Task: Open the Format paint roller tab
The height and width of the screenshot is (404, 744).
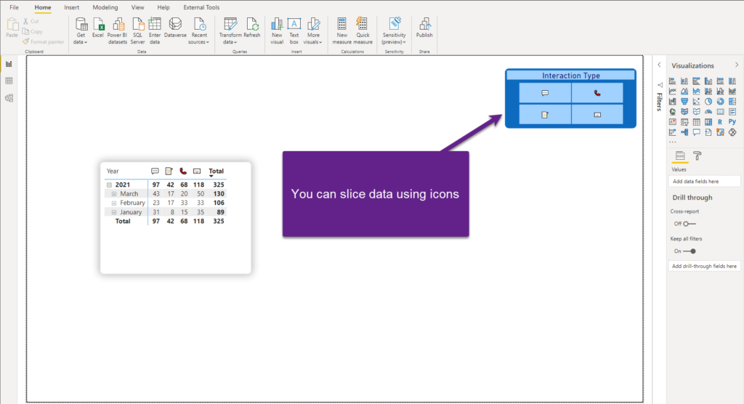Action: pos(697,155)
